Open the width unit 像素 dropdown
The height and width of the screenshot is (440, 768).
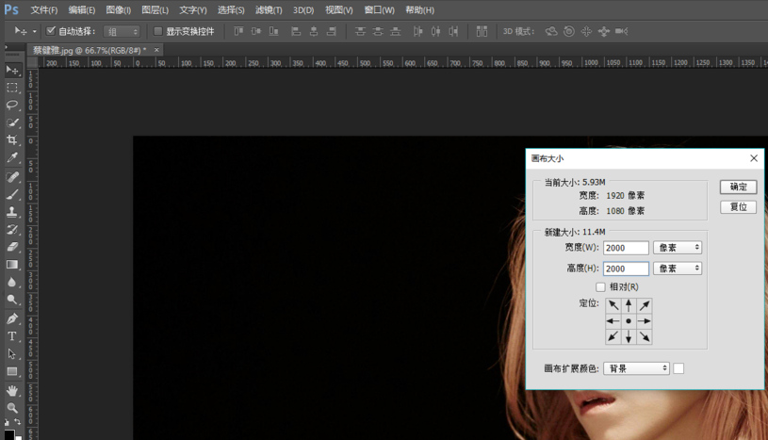click(x=678, y=248)
